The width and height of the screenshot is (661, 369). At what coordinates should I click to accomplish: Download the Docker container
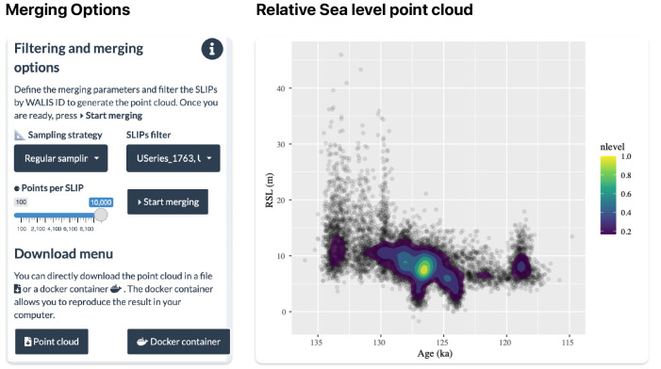click(x=179, y=342)
